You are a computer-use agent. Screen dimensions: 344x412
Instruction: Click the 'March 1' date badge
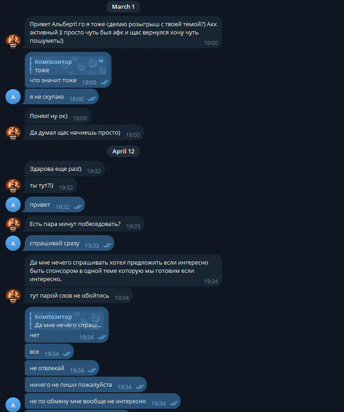click(123, 6)
